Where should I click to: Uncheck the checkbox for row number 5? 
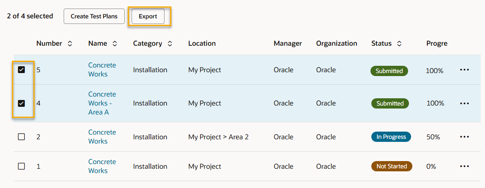tap(21, 70)
